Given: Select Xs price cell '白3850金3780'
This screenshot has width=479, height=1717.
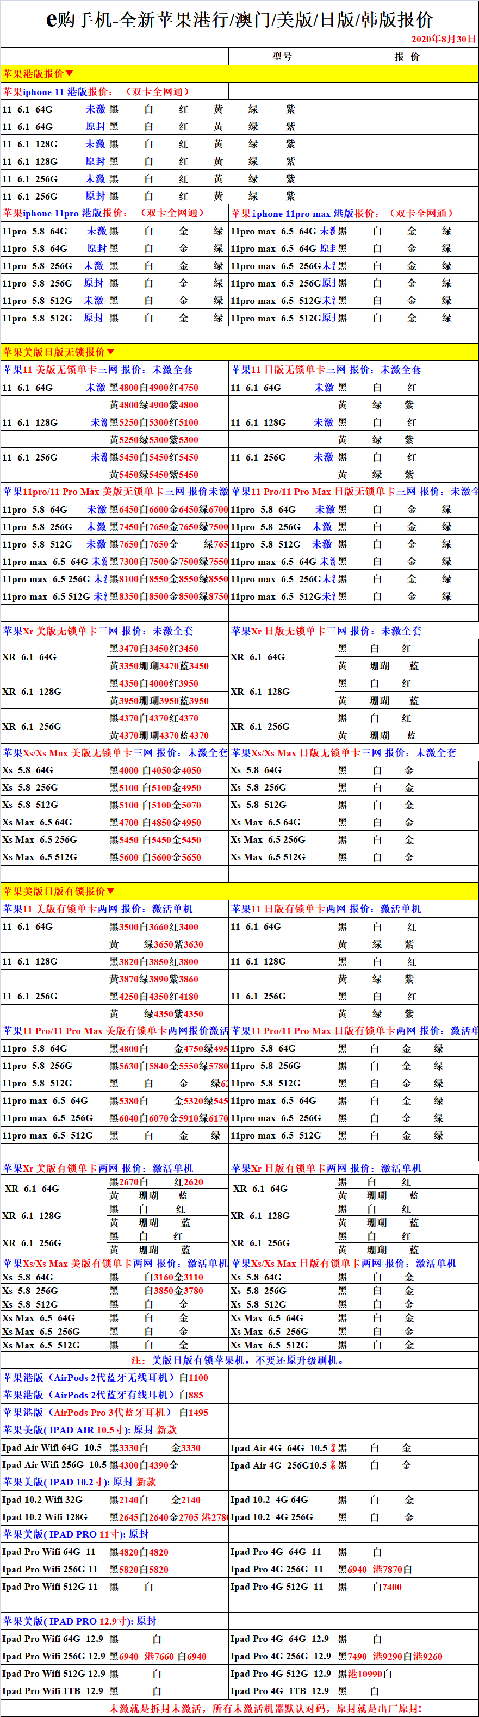Looking at the screenshot, I should click(168, 1290).
